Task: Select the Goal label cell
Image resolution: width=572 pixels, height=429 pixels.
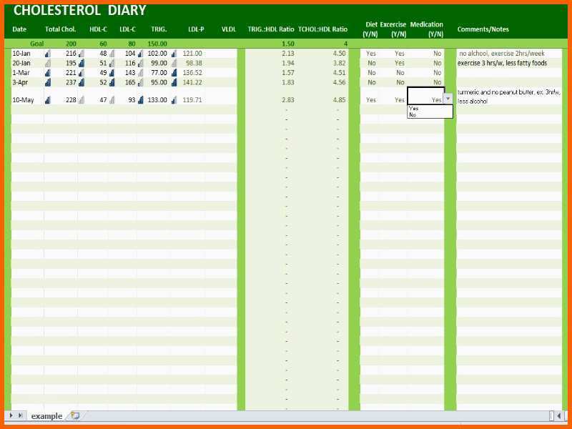Action: coord(37,44)
